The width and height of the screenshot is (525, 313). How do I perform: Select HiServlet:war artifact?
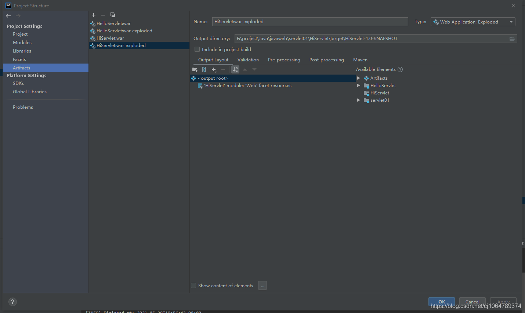(110, 38)
